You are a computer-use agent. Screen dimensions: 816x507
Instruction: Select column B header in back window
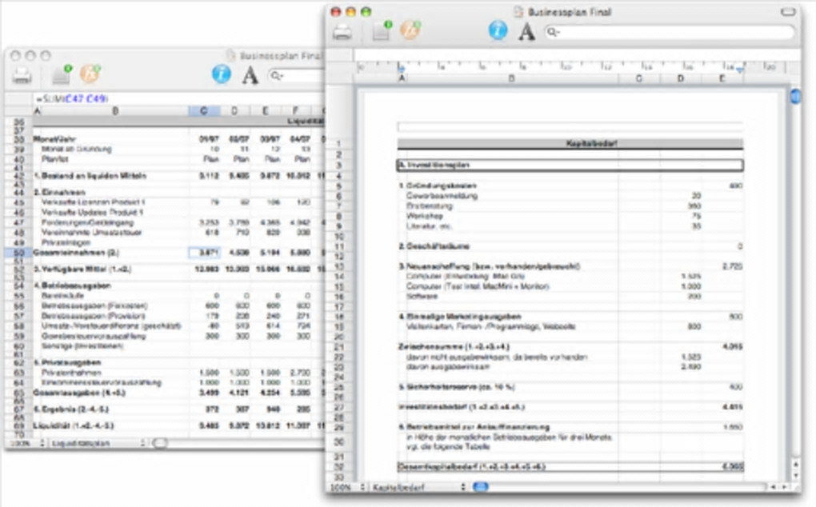click(x=115, y=111)
